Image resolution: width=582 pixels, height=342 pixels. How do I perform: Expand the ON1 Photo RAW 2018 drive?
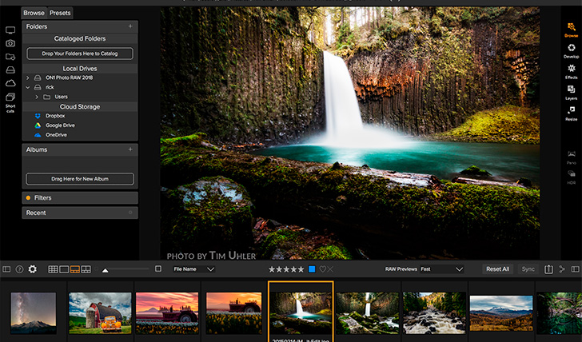coord(27,78)
